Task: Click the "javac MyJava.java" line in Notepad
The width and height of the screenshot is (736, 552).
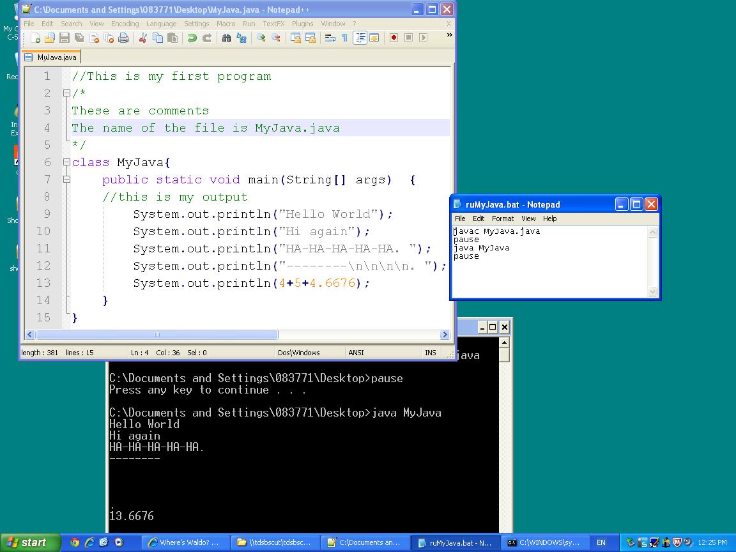Action: click(496, 231)
